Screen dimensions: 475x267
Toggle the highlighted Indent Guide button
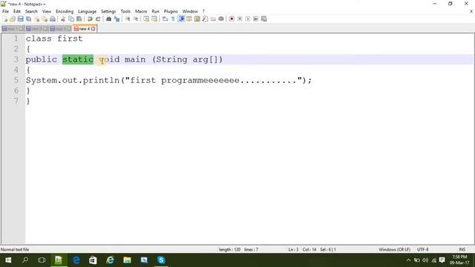(181, 19)
